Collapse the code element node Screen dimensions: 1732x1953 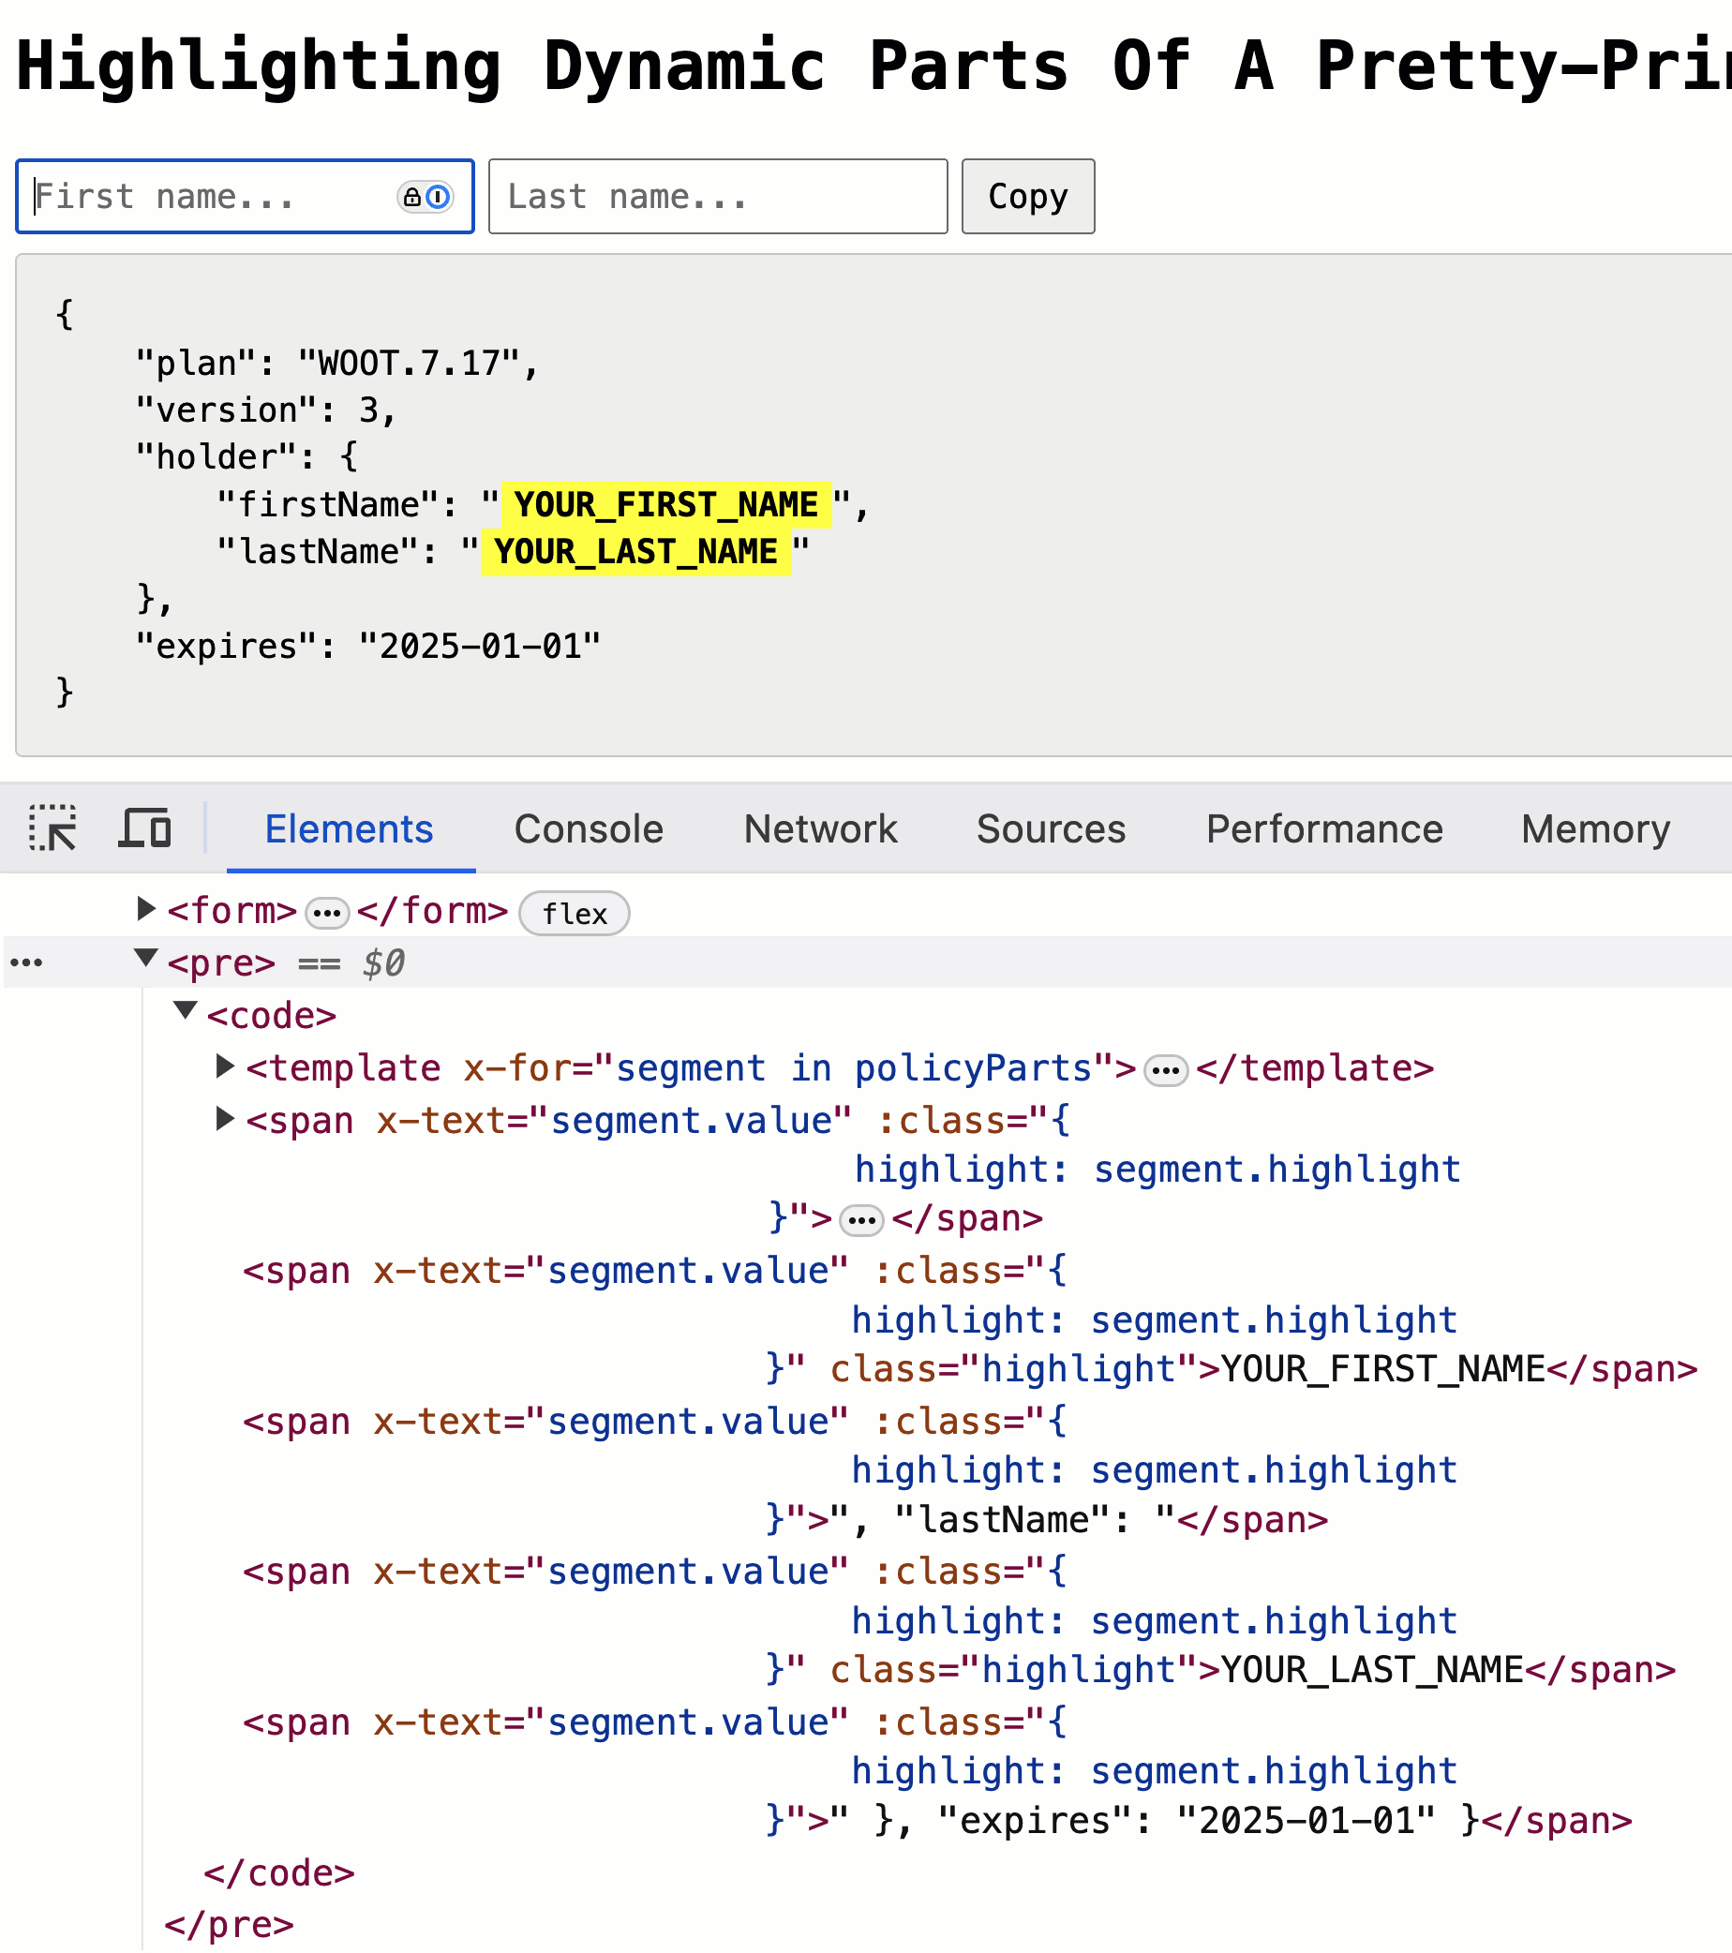coord(186,1010)
